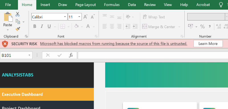The height and width of the screenshot is (109, 228).
Task: Click into the formula bar
Action: 153,55
